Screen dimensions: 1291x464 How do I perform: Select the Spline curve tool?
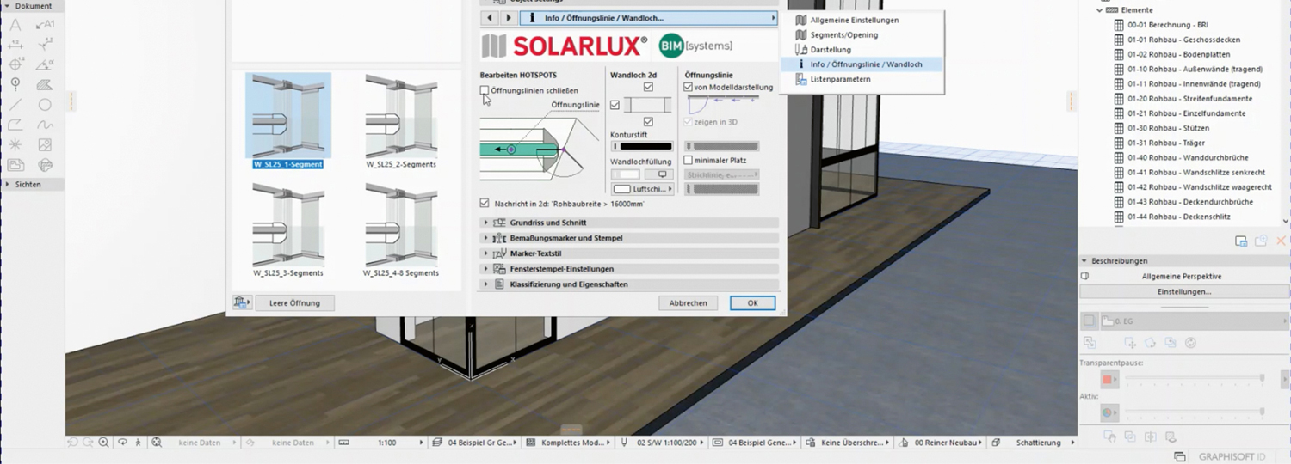tap(45, 125)
